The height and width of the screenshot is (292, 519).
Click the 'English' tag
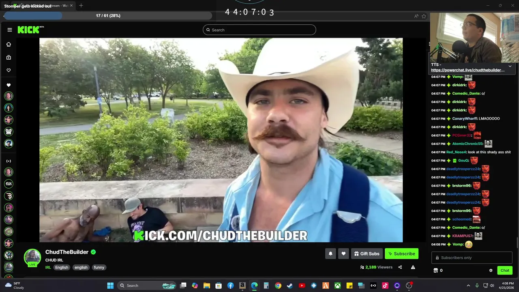coord(62,267)
